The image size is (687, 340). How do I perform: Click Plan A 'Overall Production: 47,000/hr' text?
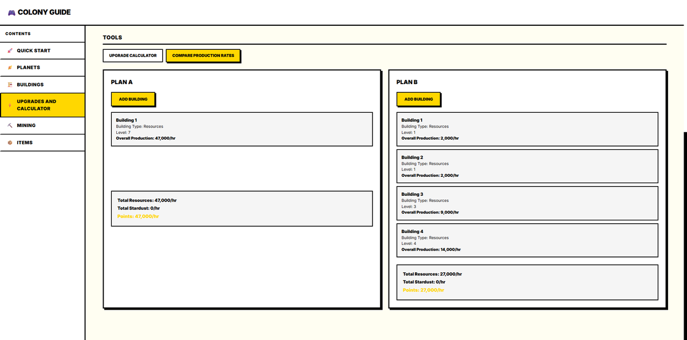pos(146,139)
